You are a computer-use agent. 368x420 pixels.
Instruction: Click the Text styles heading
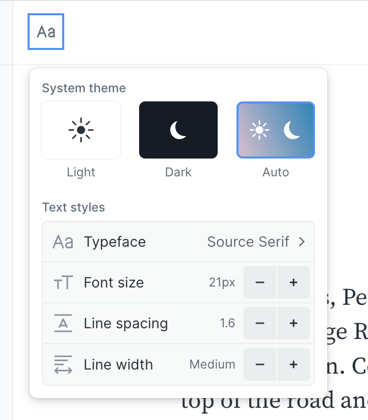pyautogui.click(x=73, y=207)
